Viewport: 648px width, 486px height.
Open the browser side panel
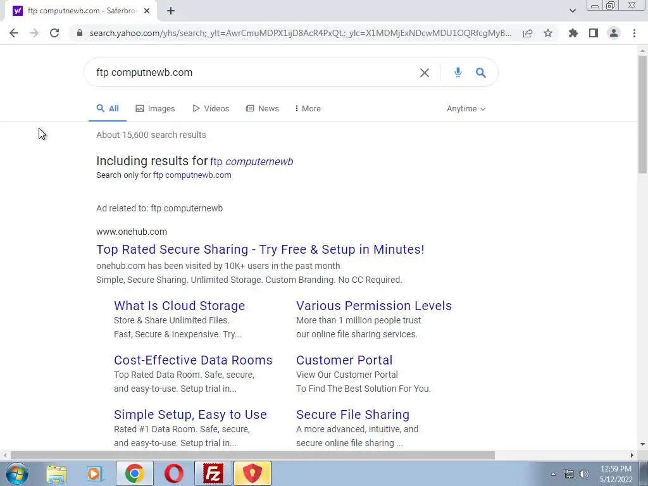click(594, 33)
